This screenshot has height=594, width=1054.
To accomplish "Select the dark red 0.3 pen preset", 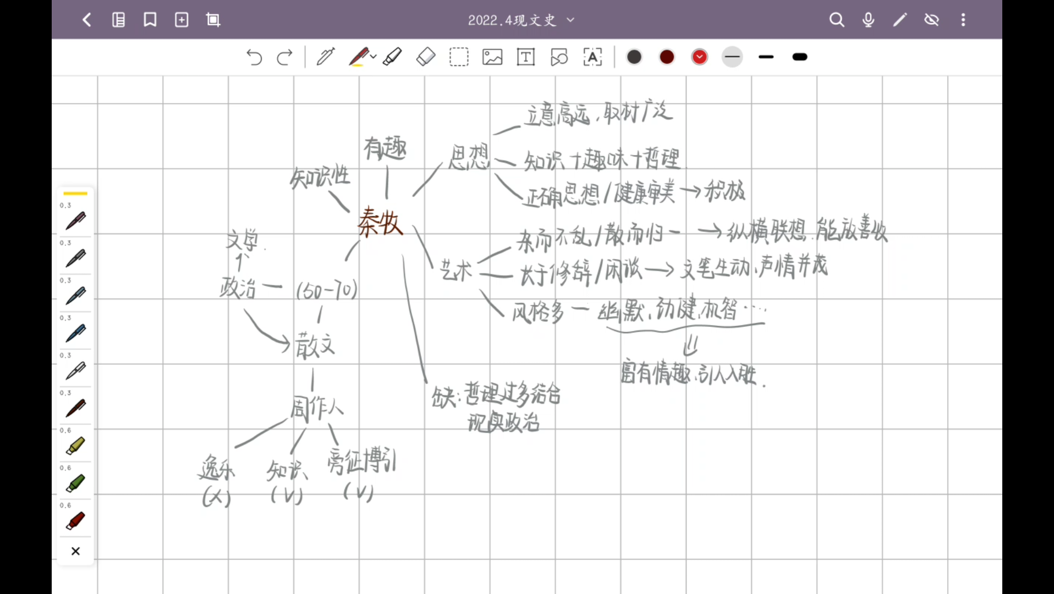I will click(75, 408).
